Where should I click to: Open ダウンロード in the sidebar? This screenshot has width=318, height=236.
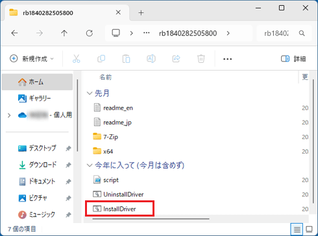coord(37,165)
